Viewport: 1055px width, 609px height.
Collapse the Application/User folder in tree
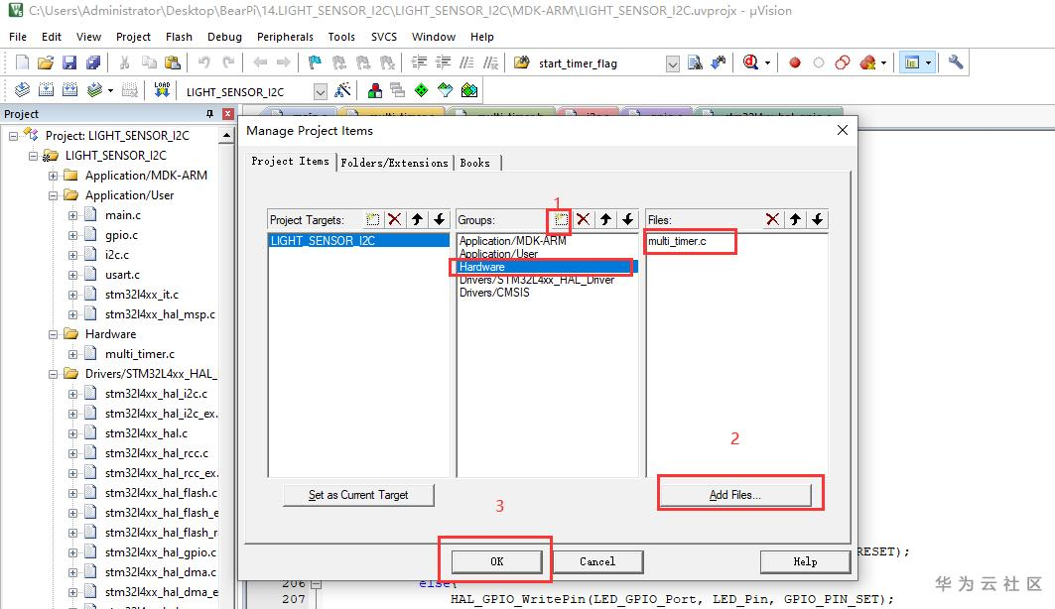click(x=54, y=195)
